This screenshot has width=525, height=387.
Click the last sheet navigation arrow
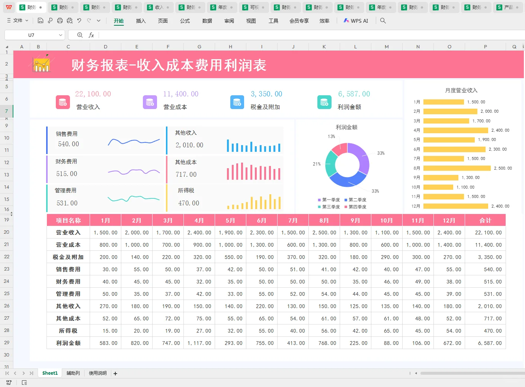[31, 373]
